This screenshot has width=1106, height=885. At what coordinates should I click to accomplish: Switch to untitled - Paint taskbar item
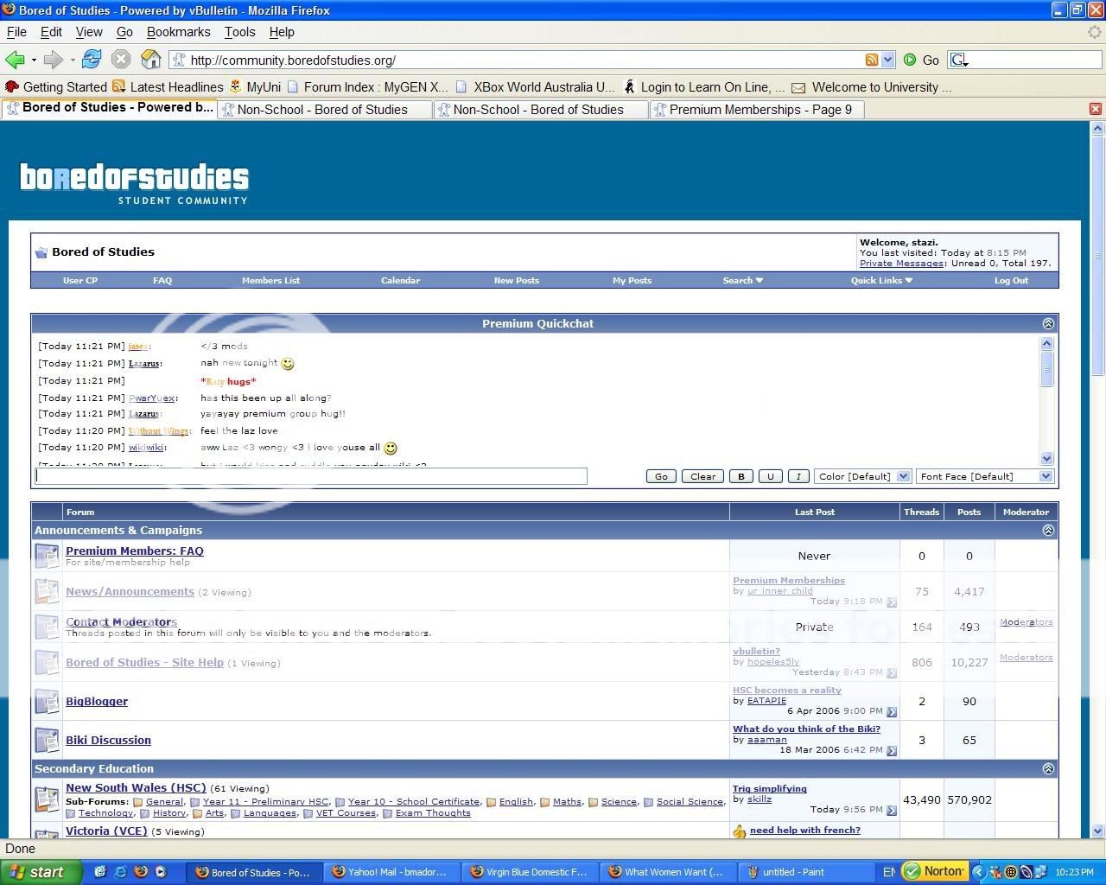pyautogui.click(x=808, y=872)
